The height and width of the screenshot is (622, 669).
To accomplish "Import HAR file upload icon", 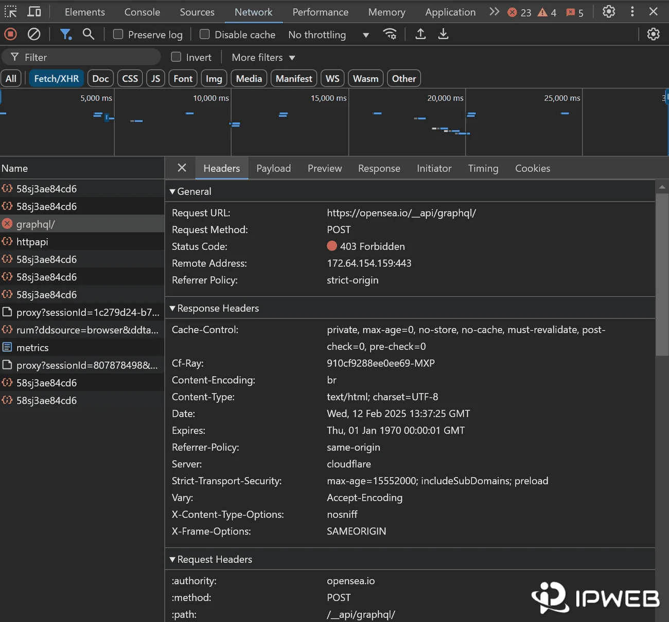I will click(x=420, y=34).
